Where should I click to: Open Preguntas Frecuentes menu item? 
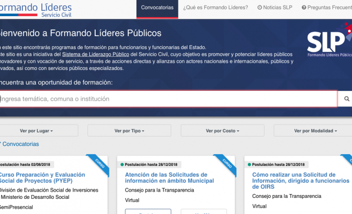(x=327, y=8)
